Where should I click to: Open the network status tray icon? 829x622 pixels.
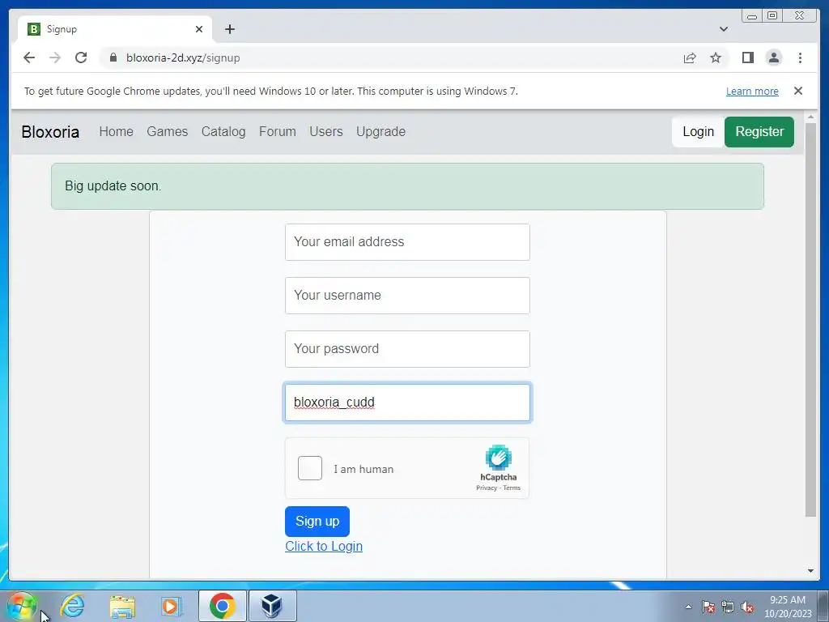[728, 607]
